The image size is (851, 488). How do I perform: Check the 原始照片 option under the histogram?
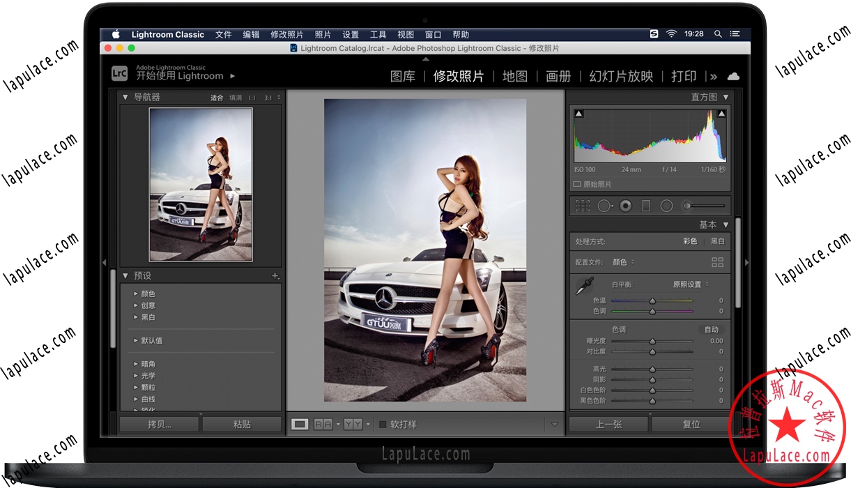click(574, 184)
